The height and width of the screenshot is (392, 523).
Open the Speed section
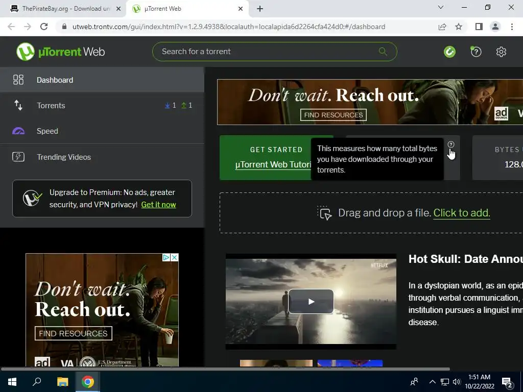click(x=102, y=131)
